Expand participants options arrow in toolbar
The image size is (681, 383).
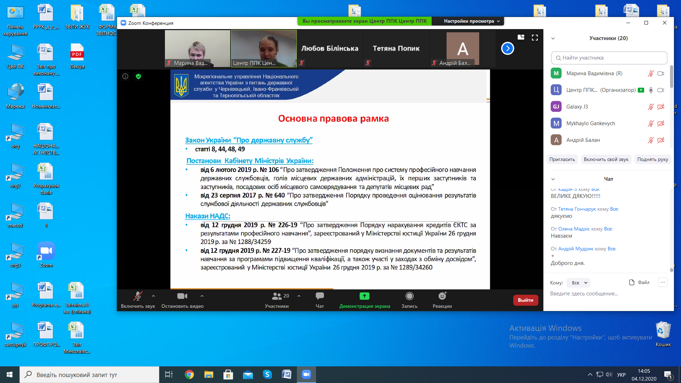(x=299, y=296)
